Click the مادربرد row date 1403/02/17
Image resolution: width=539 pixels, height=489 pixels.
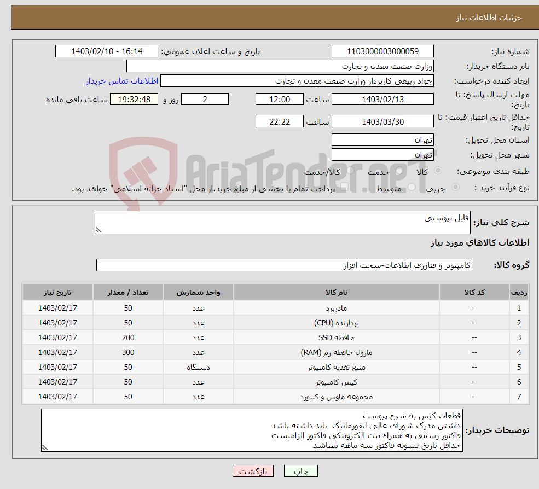click(x=57, y=308)
